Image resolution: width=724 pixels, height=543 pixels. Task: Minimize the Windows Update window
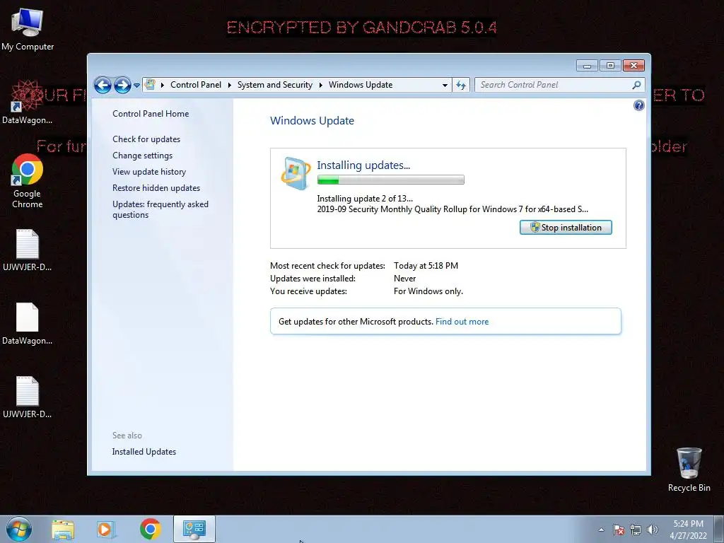tap(587, 66)
